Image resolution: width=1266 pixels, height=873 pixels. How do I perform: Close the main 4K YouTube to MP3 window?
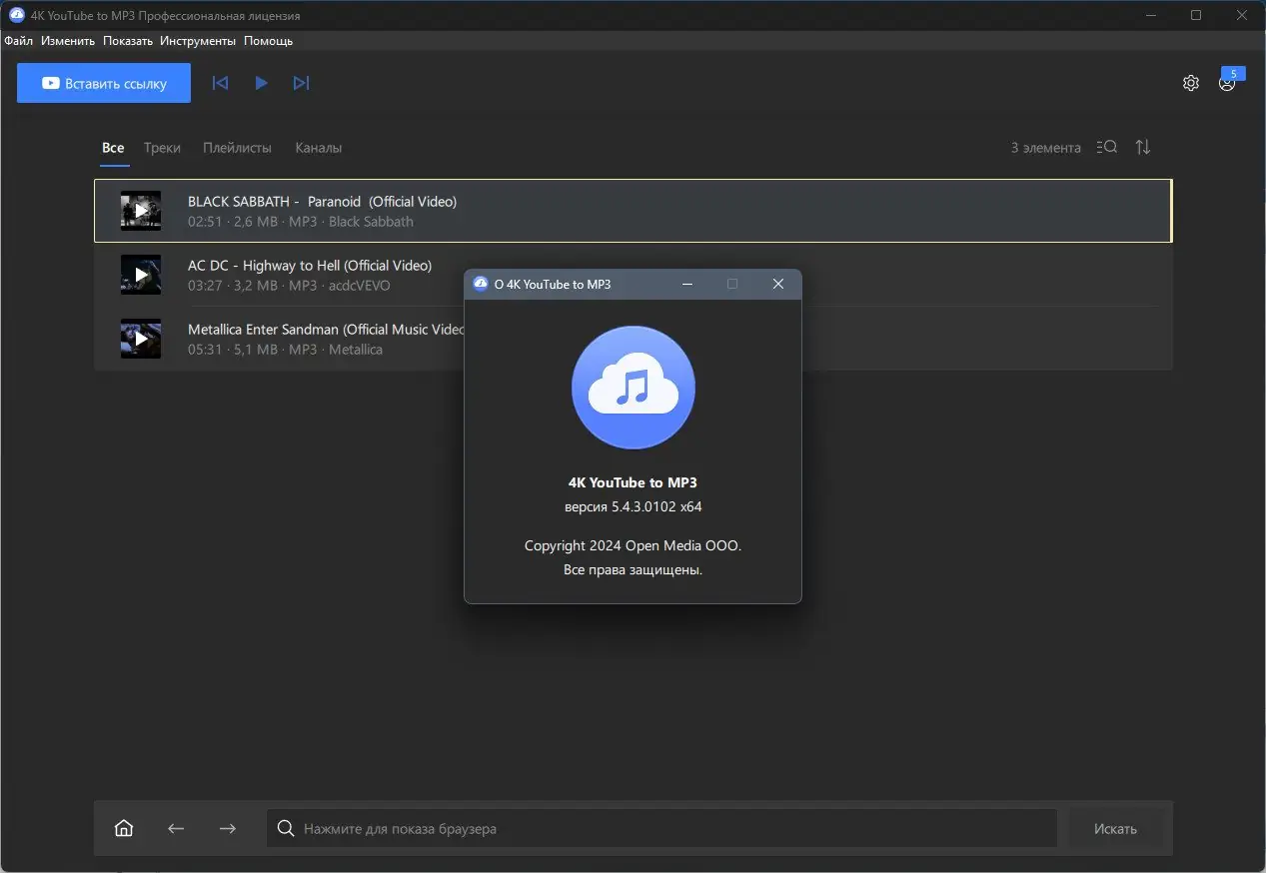click(x=1243, y=15)
